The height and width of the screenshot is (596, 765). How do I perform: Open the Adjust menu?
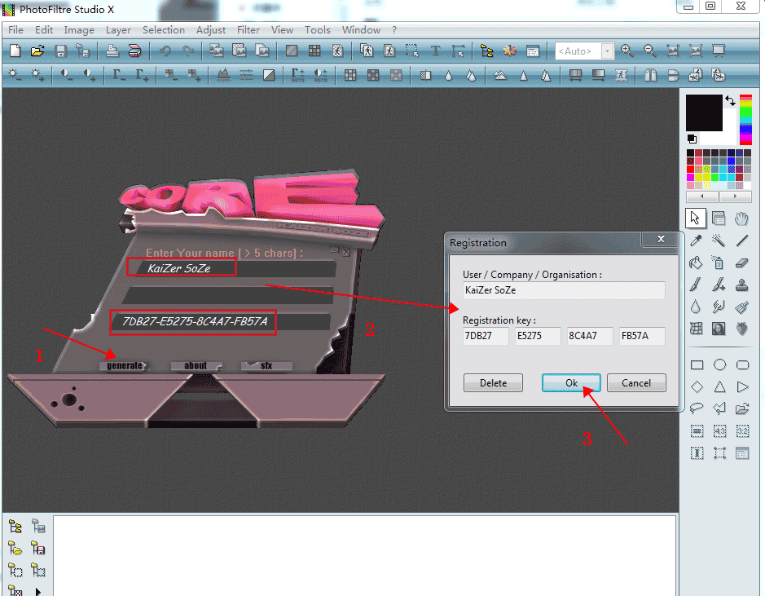point(211,30)
